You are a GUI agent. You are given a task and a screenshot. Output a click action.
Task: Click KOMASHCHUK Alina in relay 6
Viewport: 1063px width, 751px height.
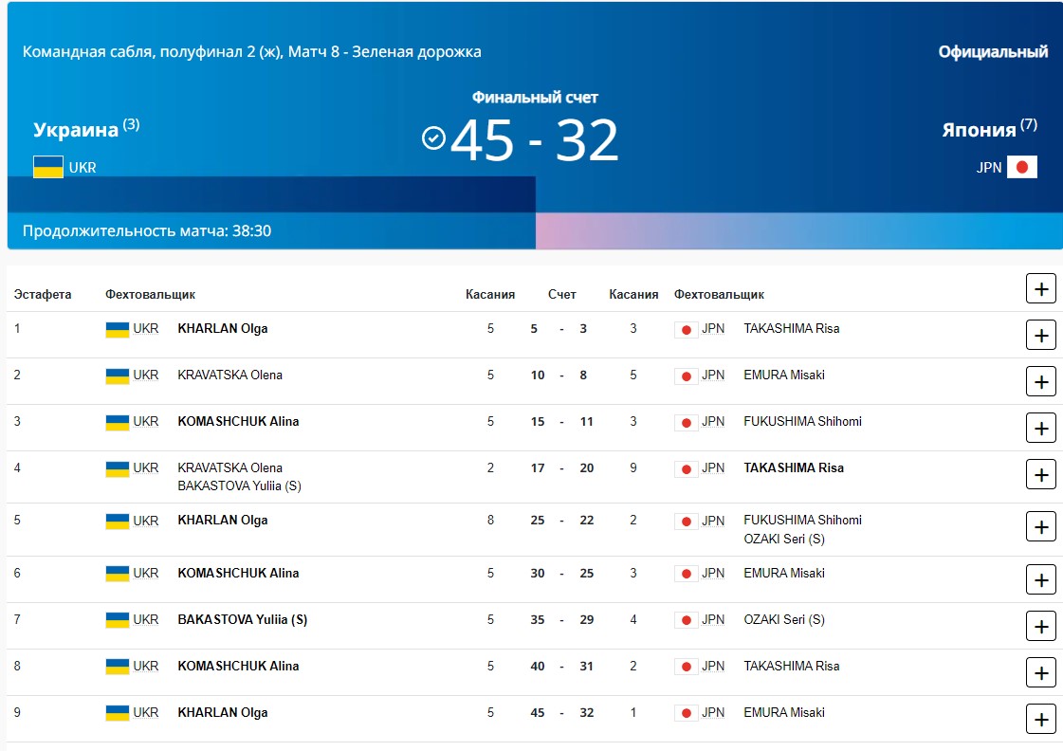238,573
